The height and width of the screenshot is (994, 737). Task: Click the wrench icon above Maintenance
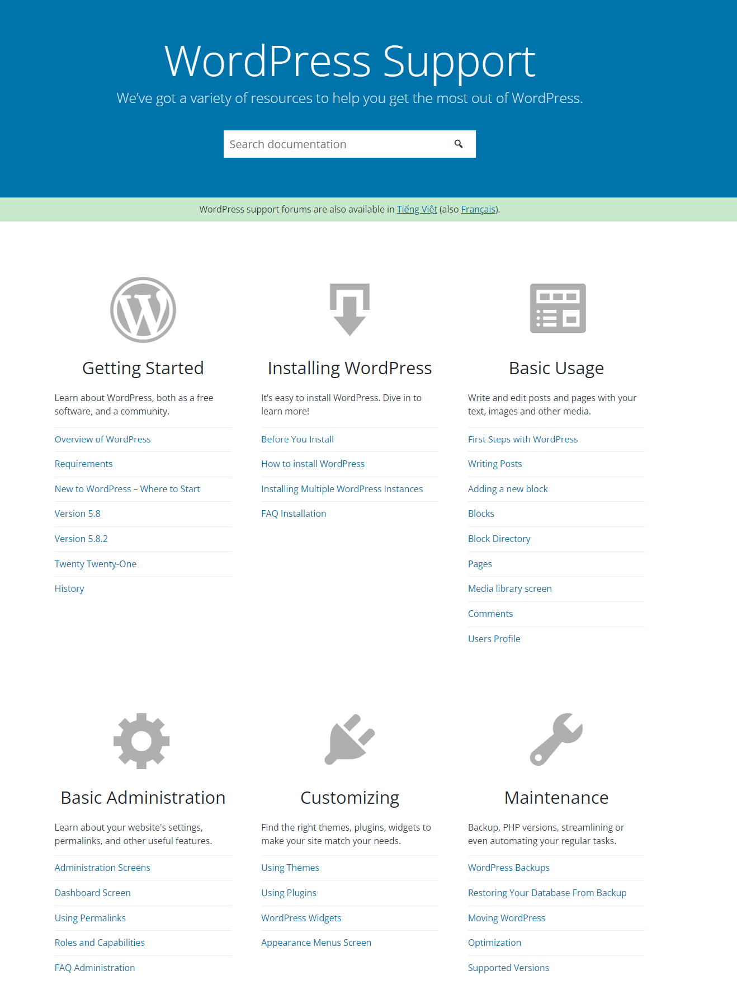[556, 739]
